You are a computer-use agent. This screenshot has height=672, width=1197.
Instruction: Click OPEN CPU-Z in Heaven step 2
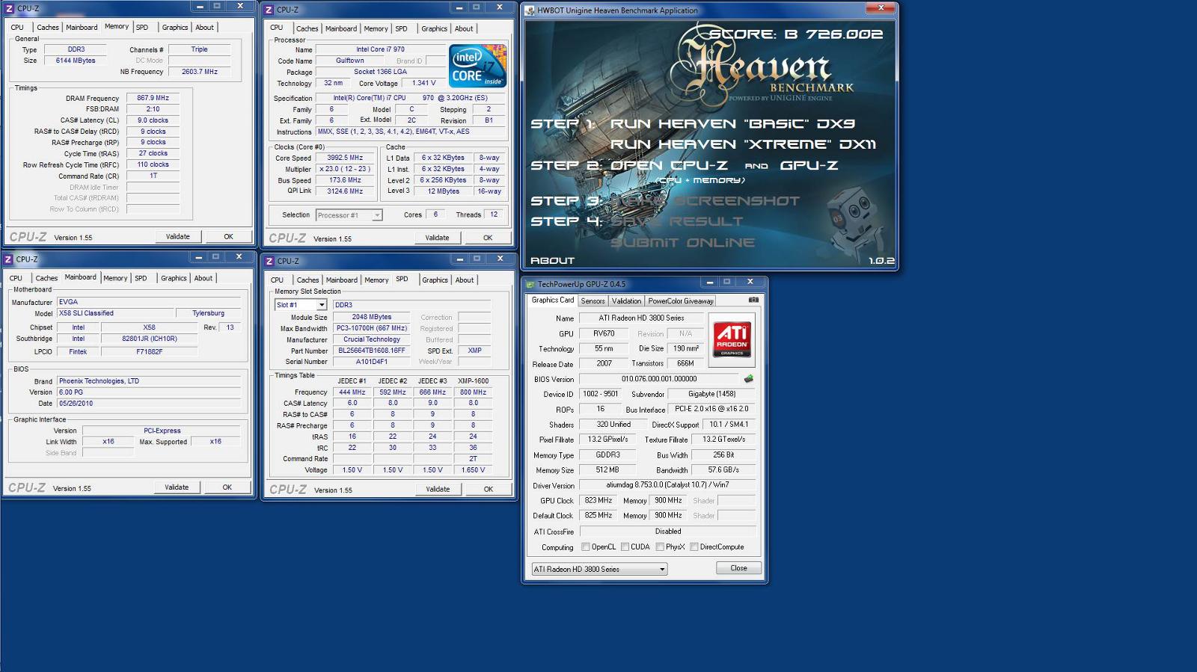[x=669, y=165]
